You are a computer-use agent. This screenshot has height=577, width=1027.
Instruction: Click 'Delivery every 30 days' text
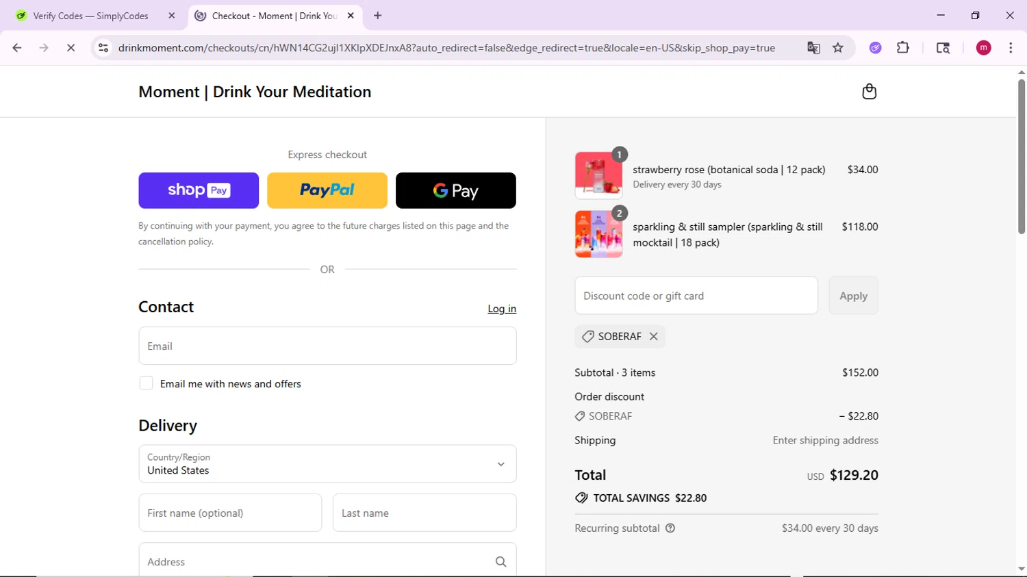(x=677, y=185)
